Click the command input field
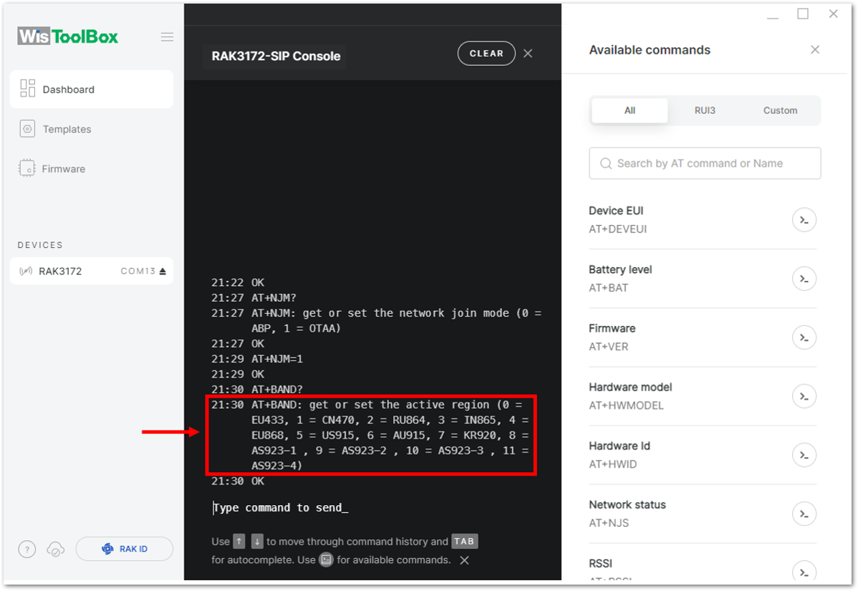The image size is (858, 591). coord(372,508)
